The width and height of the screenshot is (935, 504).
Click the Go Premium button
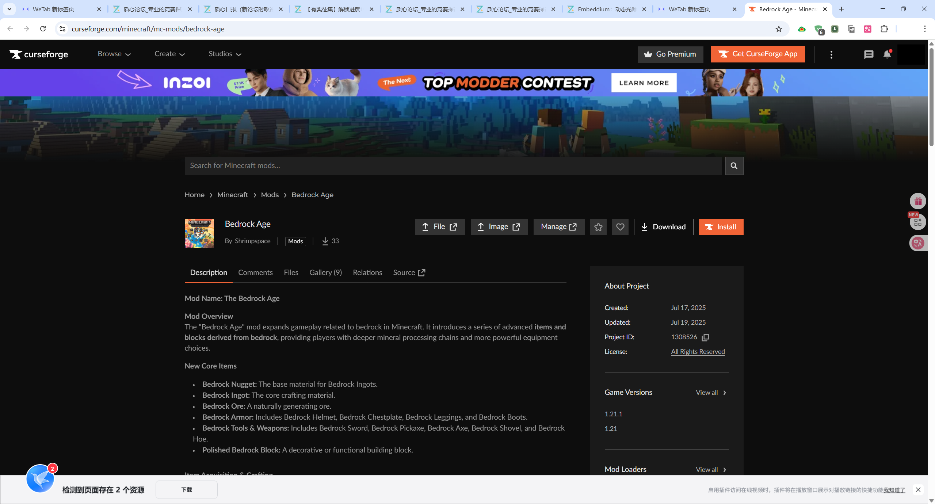671,54
